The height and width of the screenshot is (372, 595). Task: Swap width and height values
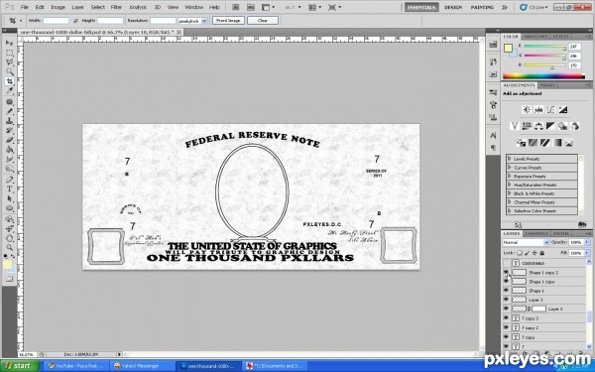coord(75,21)
